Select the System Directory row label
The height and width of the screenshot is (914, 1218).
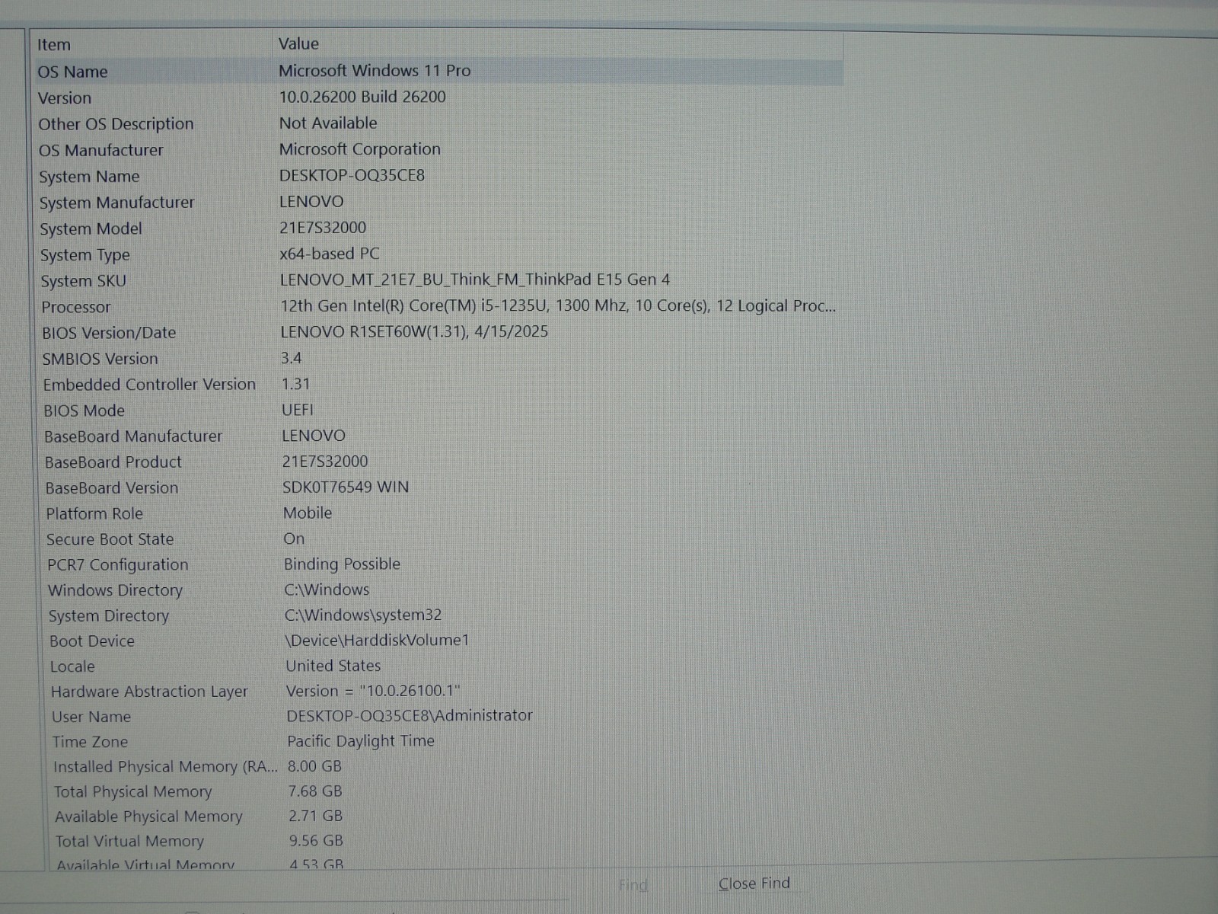109,616
